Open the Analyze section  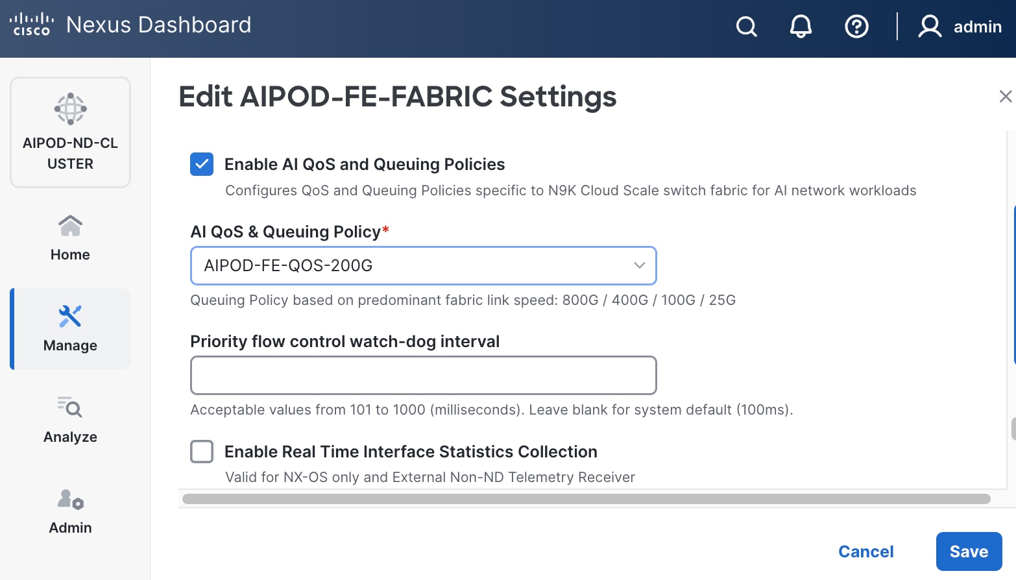tap(69, 419)
